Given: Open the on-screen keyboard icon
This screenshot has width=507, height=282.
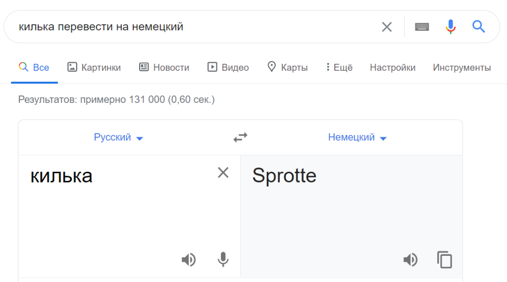Looking at the screenshot, I should [422, 27].
